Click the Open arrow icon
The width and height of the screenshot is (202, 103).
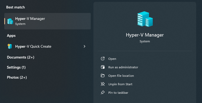click(103, 59)
